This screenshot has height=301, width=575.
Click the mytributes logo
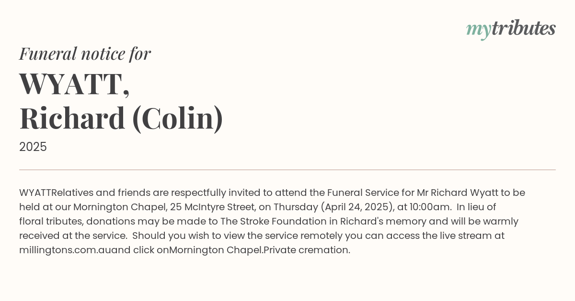(511, 29)
